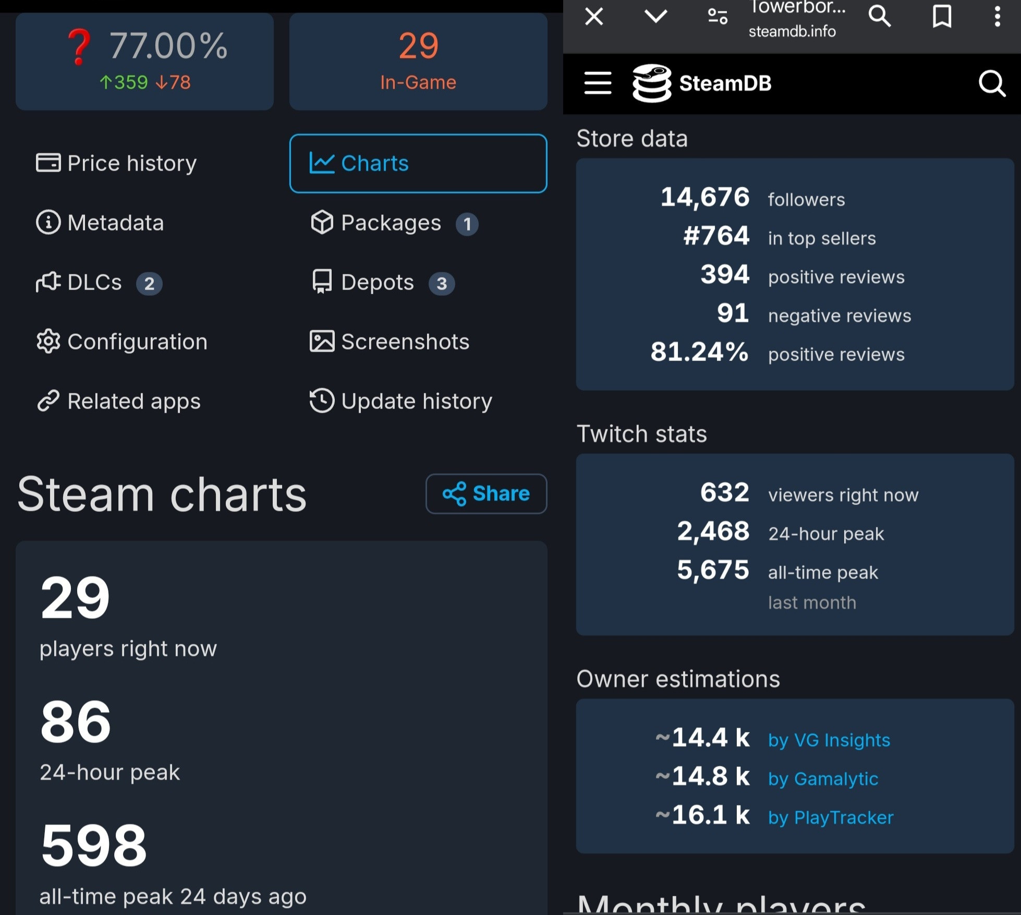Click the SteamDB logo
This screenshot has height=915, width=1021.
(x=702, y=83)
